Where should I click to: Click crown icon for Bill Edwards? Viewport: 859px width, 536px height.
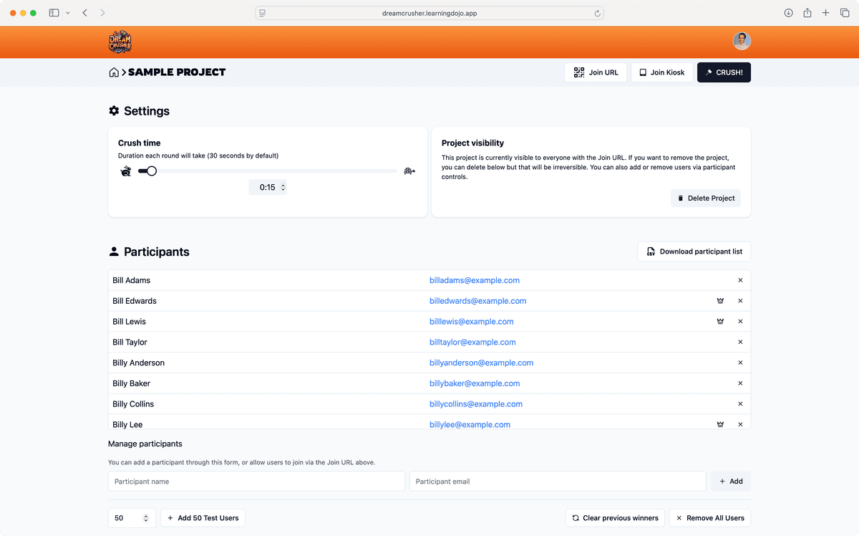pos(720,301)
